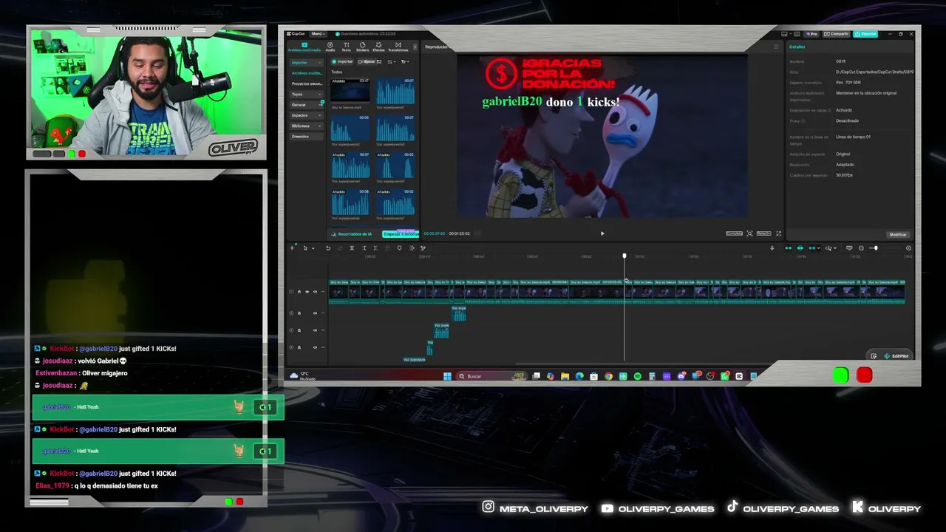Click the microphone voiceover record icon
Image resolution: width=946 pixels, height=532 pixels.
click(x=772, y=248)
